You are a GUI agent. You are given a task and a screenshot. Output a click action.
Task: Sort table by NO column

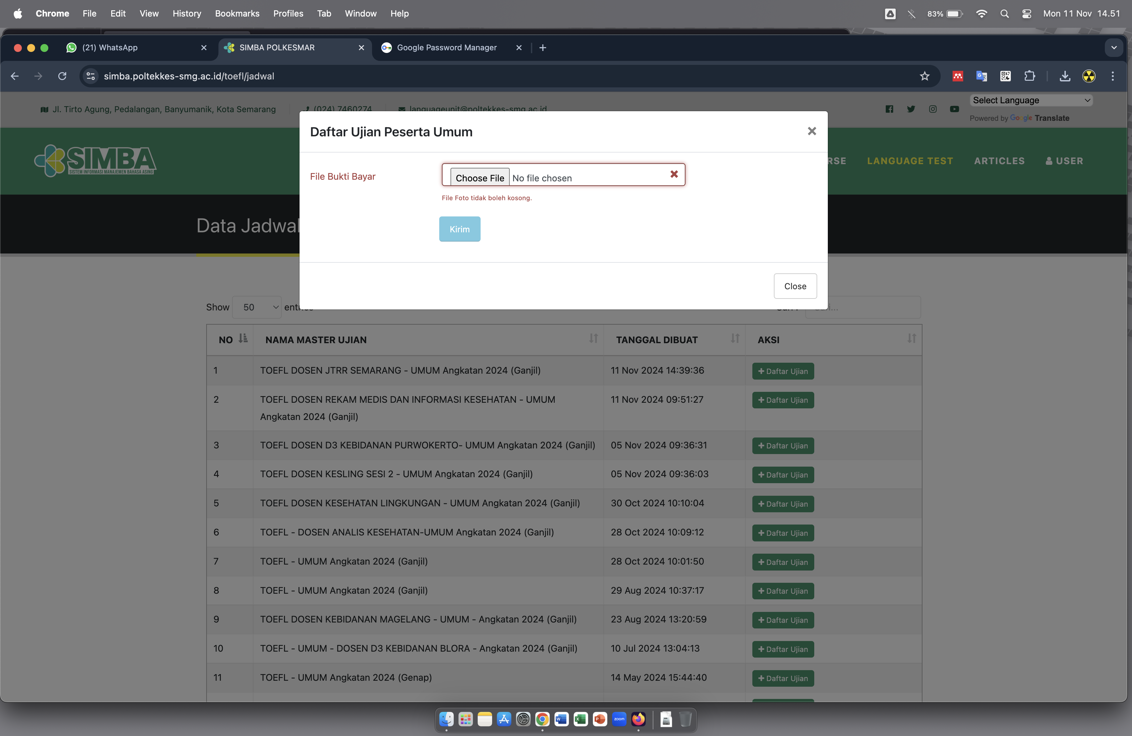point(230,340)
